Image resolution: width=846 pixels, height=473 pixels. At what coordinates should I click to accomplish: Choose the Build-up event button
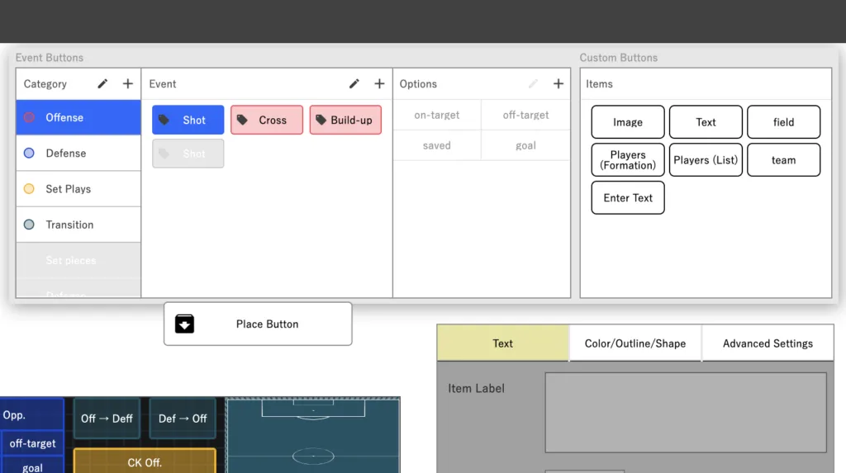(345, 120)
